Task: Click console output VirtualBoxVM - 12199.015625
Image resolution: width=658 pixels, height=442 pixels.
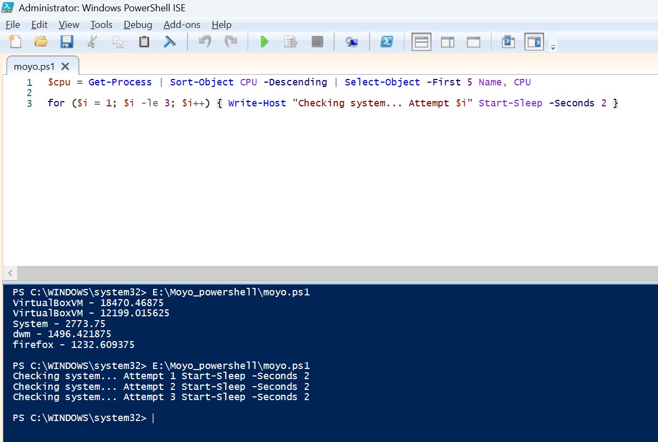Action: 91,313
